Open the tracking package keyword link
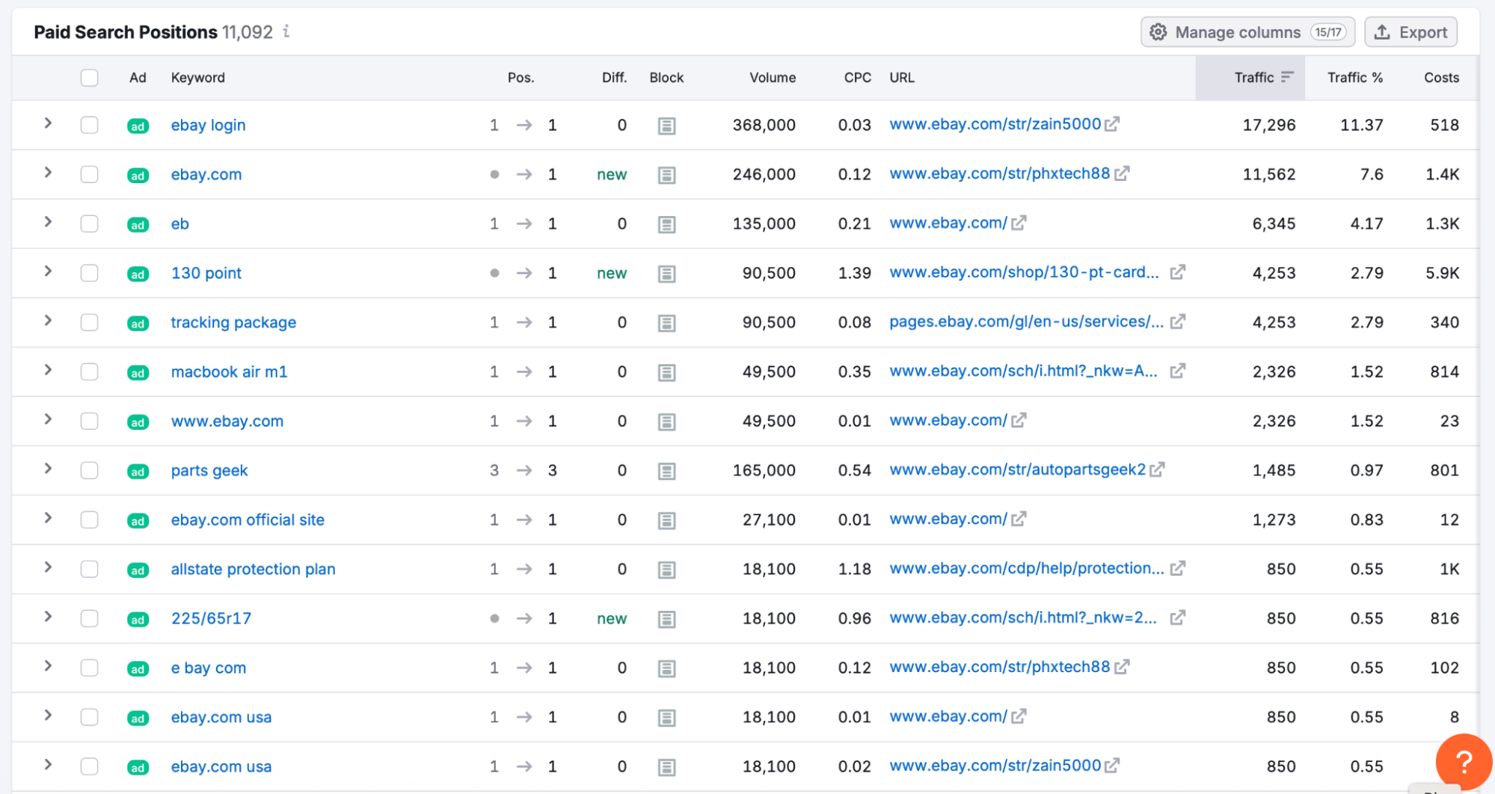Image resolution: width=1495 pixels, height=794 pixels. (x=233, y=322)
